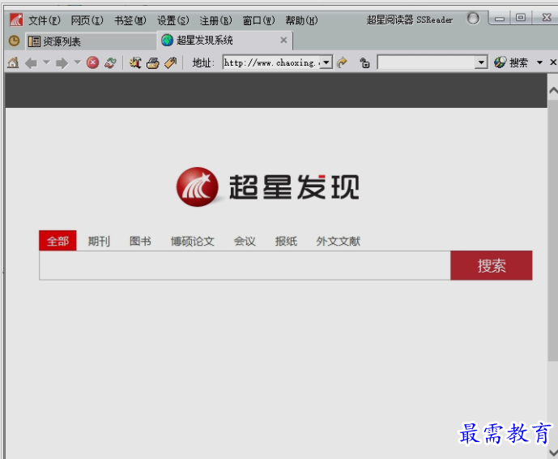Click the red 搜索 button

point(492,265)
